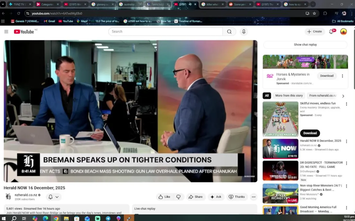Screen dimensions: 355x221
Task: Open options for Horses & Mysteries ad
Action: (342, 76)
